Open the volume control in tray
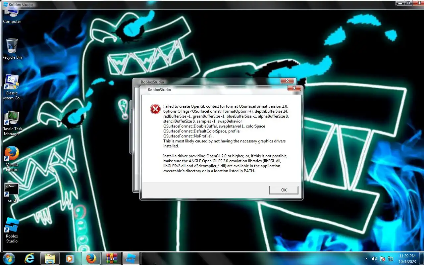 pos(375,259)
